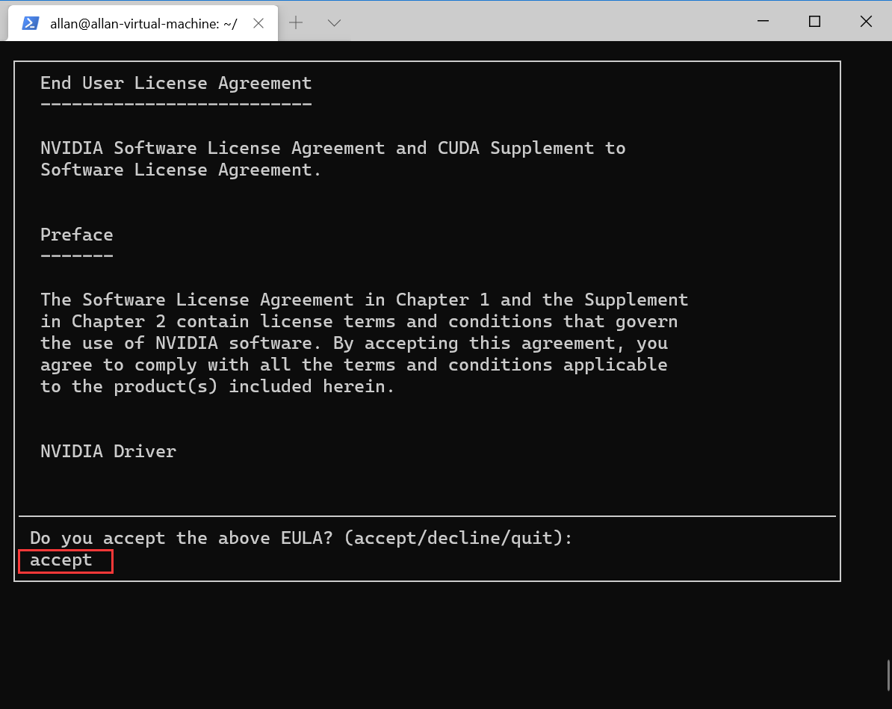Close the allan@allan-virtual-machine tab
The height and width of the screenshot is (709, 892).
[x=258, y=23]
